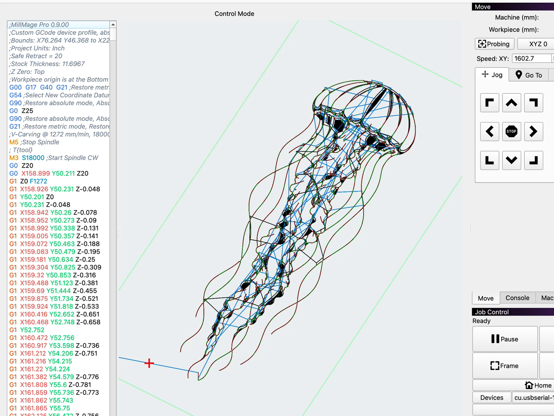
Task: Jog diagonally down-left with corner arrow
Action: (x=490, y=161)
